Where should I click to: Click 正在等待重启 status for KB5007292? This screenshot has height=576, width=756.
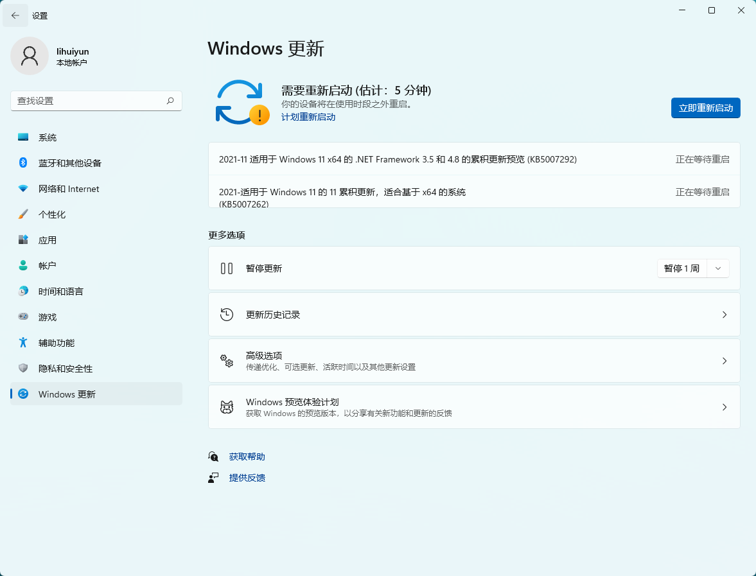[x=702, y=159]
